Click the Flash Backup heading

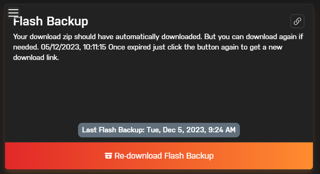pos(50,21)
